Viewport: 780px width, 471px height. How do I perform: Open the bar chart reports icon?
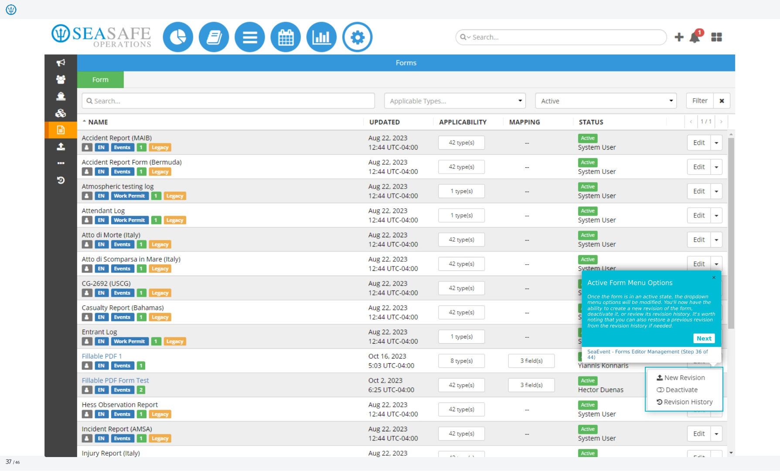click(x=321, y=38)
